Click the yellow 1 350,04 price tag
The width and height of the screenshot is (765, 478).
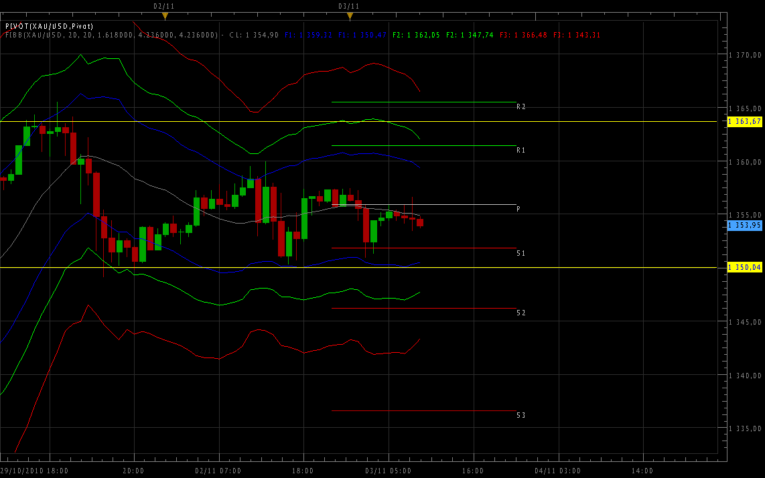click(x=745, y=267)
